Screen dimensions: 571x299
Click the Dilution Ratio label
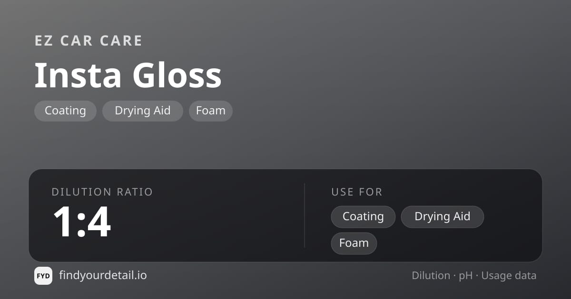102,192
